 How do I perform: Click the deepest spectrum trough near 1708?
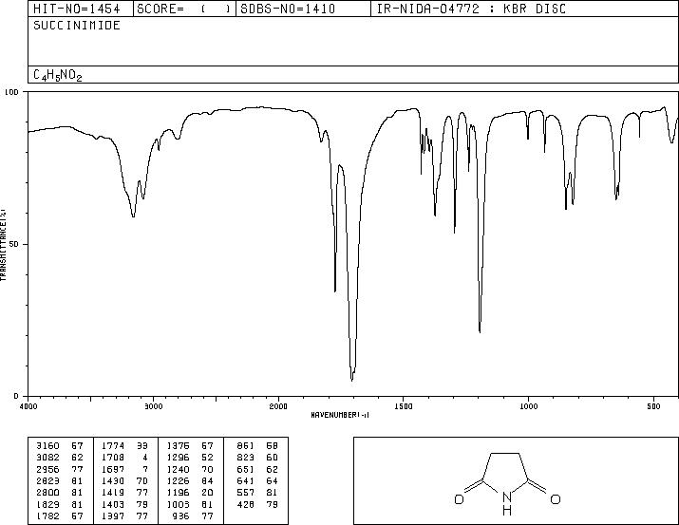pos(351,380)
